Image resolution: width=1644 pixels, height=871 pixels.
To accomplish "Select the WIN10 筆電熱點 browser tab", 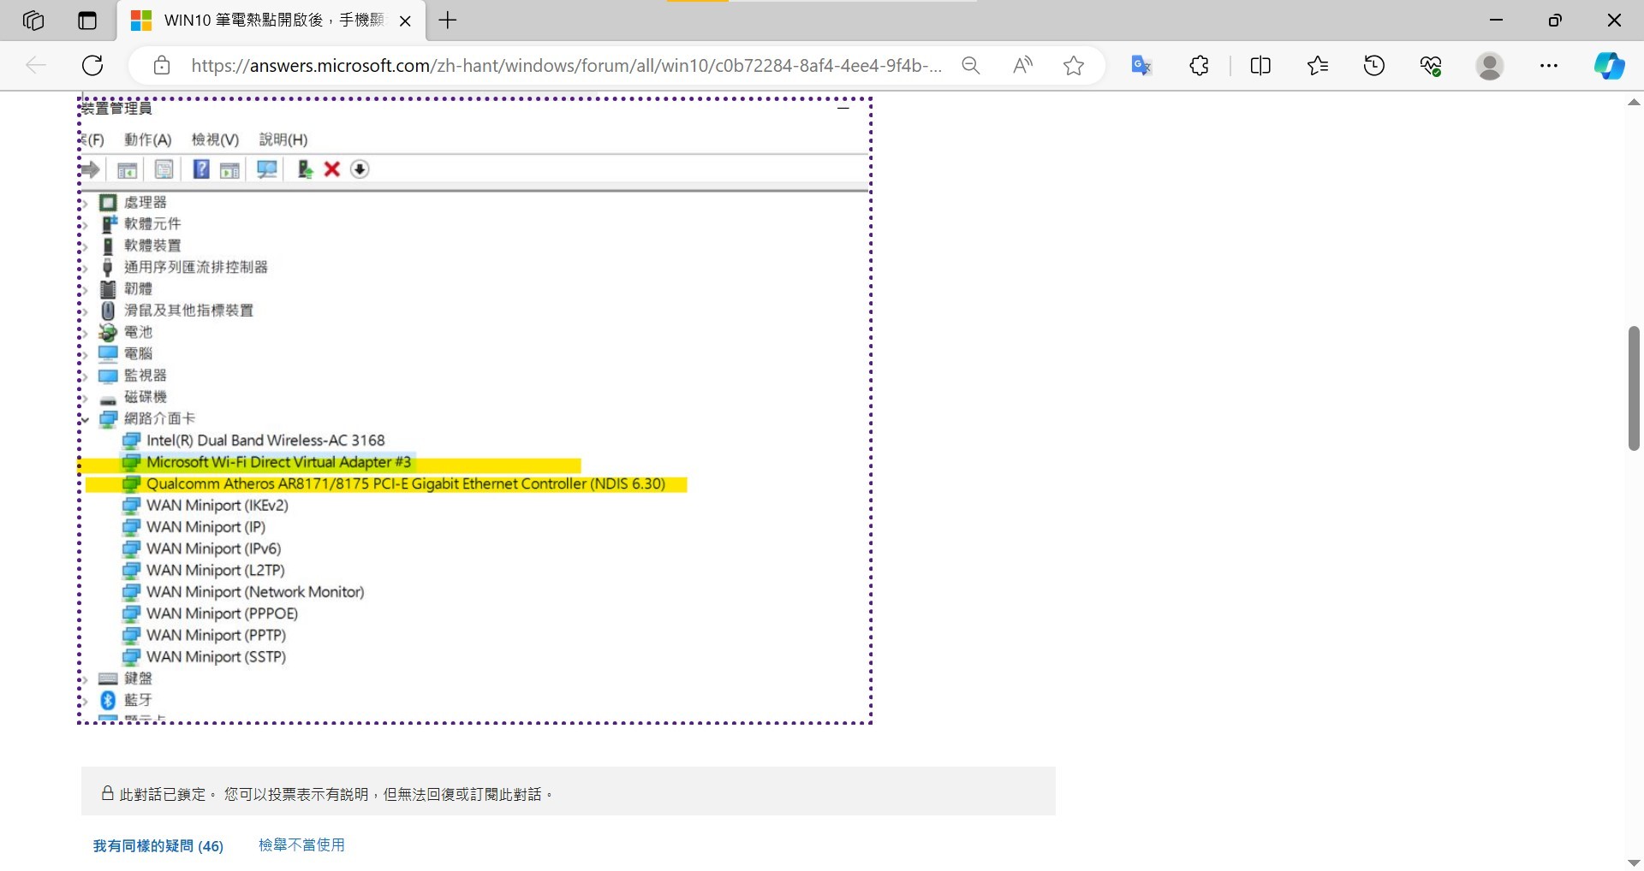I will (x=272, y=21).
